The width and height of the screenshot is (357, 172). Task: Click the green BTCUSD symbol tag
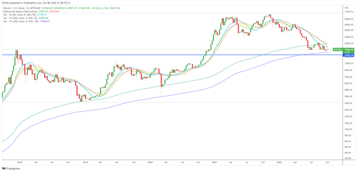pos(337,49)
